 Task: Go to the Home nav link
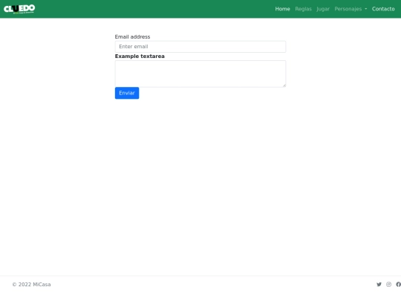282,9
